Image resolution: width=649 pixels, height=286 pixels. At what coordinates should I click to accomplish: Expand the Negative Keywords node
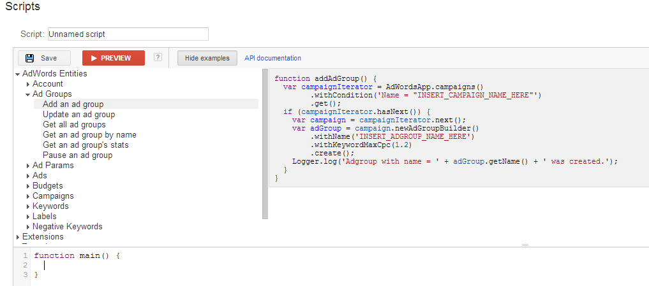(28, 227)
